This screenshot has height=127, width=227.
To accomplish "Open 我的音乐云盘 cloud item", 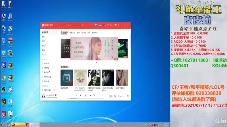I will (47, 77).
